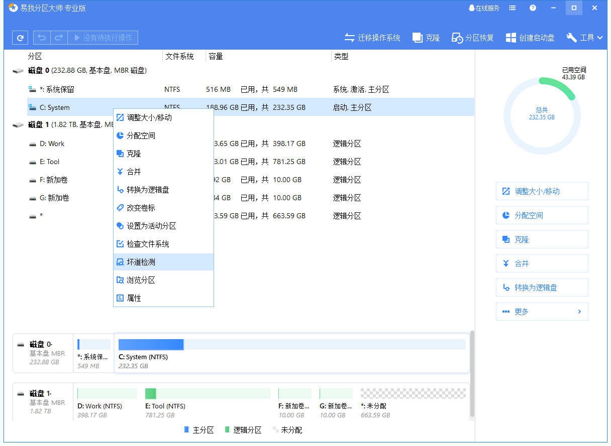Click the 分区 column header
This screenshot has height=446, width=611.
(x=35, y=56)
